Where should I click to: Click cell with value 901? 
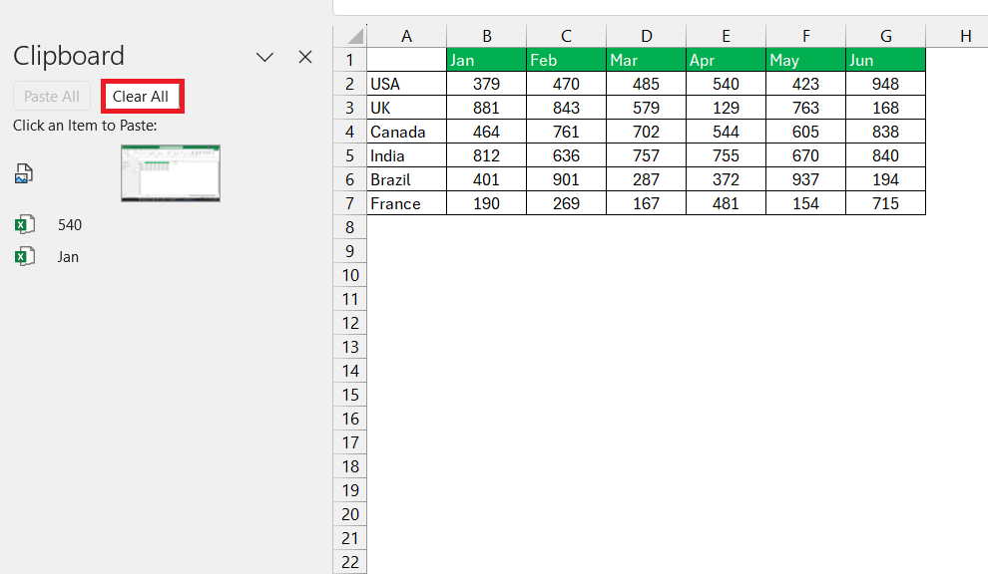pyautogui.click(x=567, y=179)
